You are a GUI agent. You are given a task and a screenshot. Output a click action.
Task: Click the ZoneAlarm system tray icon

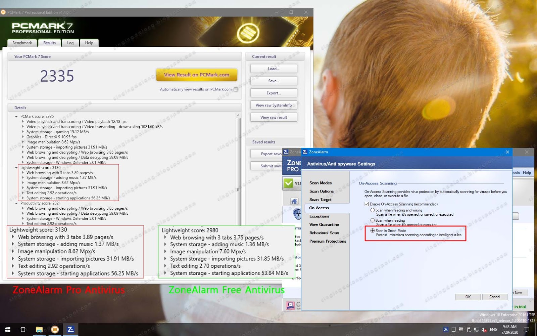point(446,330)
